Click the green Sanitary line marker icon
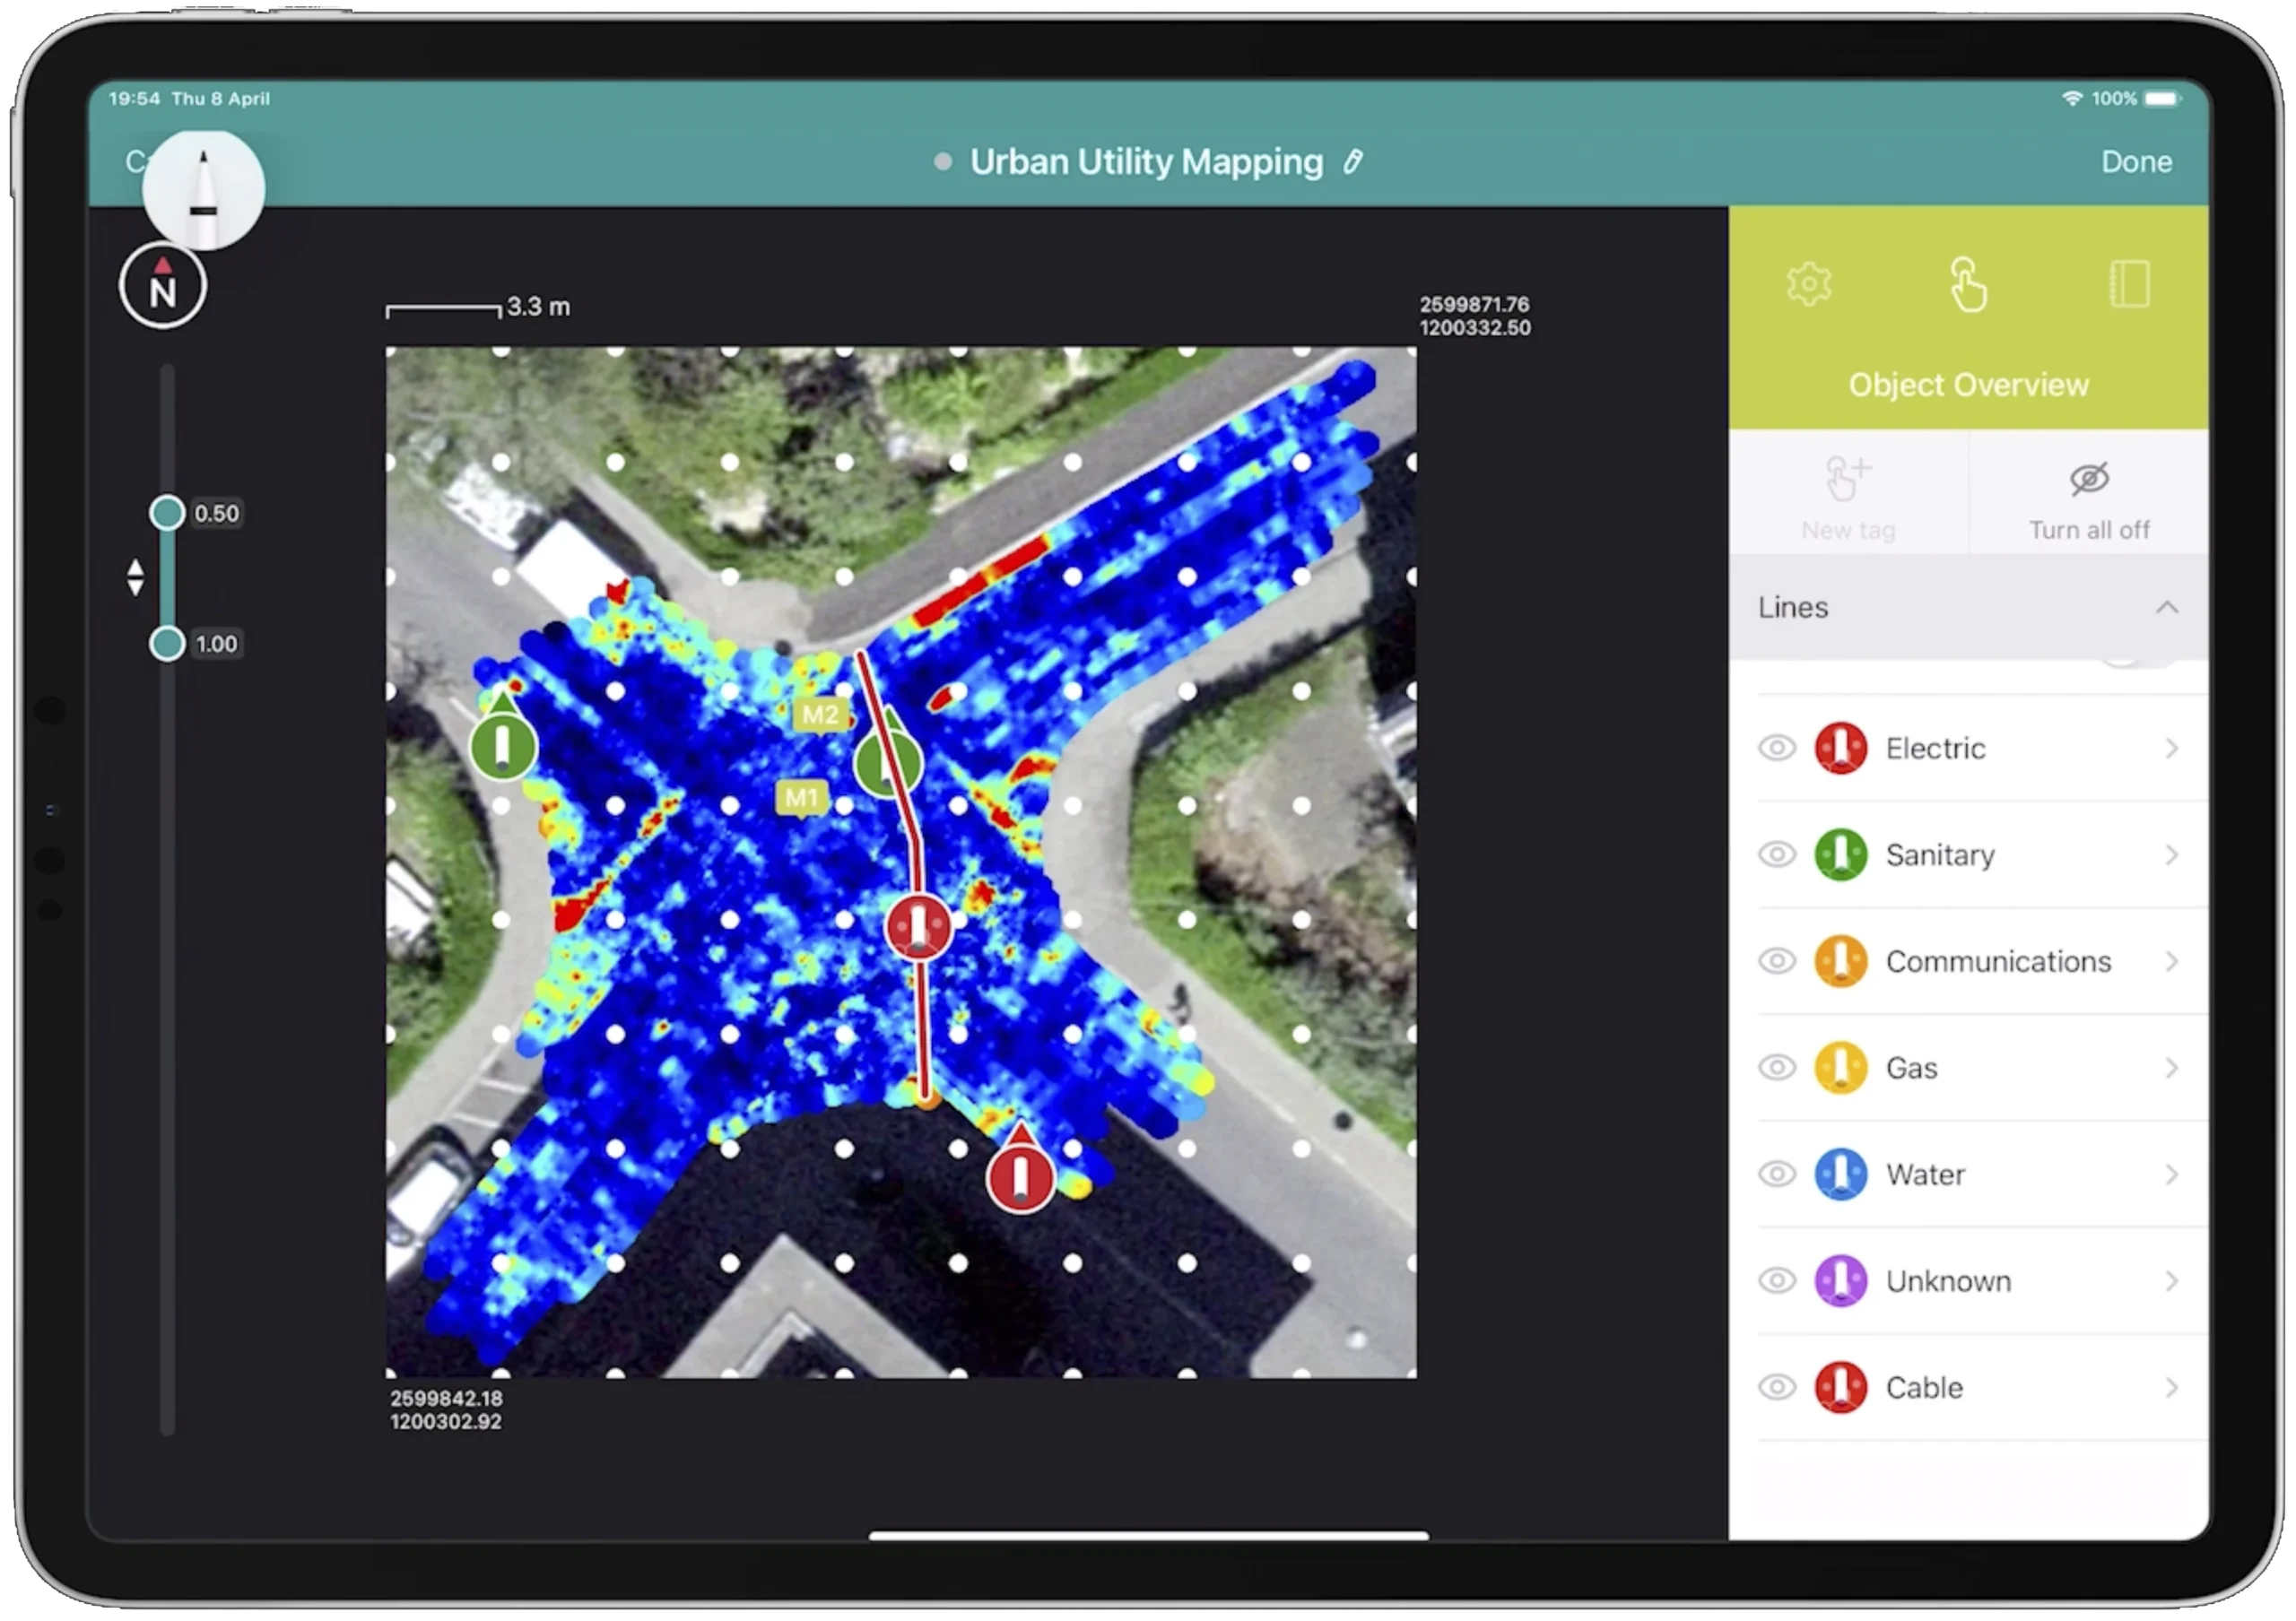This screenshot has height=1621, width=2296. (1840, 855)
